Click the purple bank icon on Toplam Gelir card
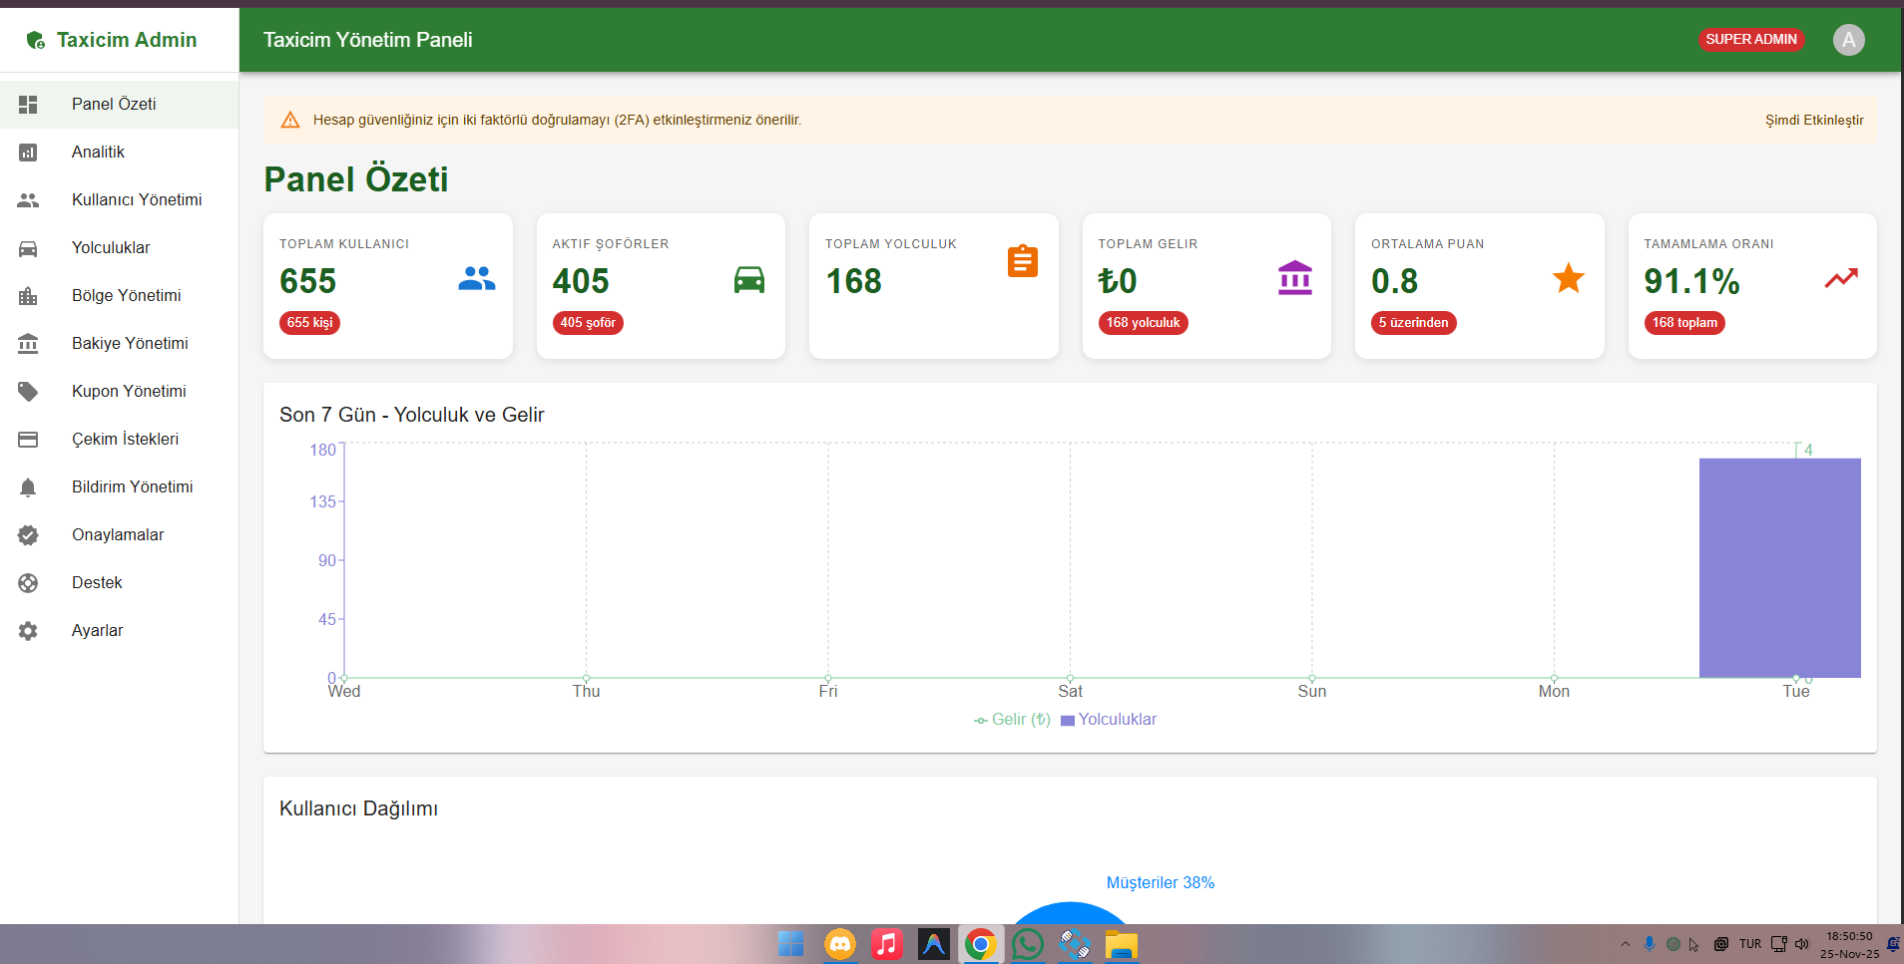 click(1294, 278)
